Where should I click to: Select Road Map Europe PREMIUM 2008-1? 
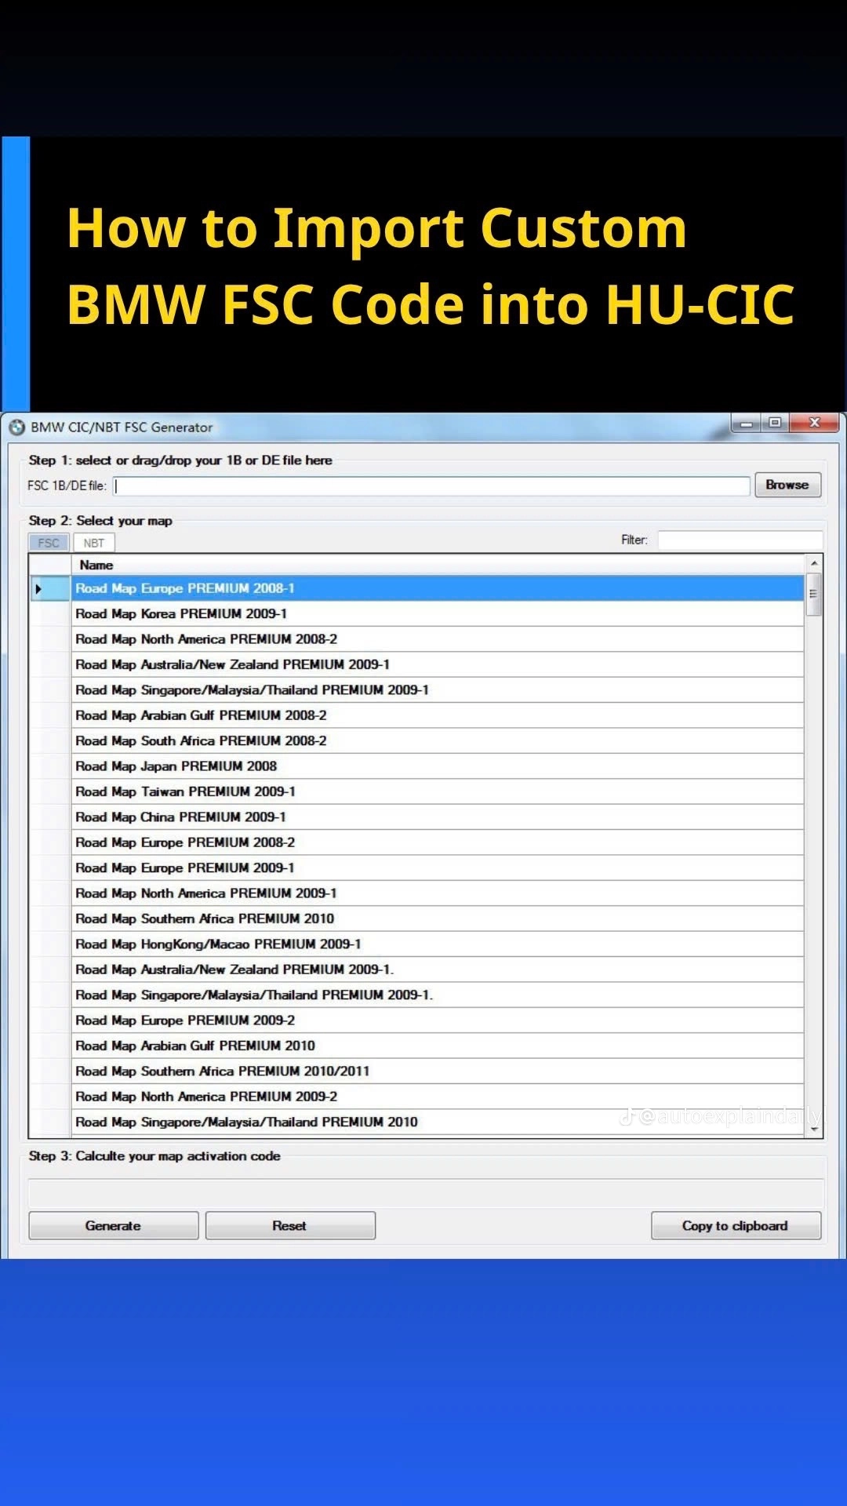pos(438,588)
